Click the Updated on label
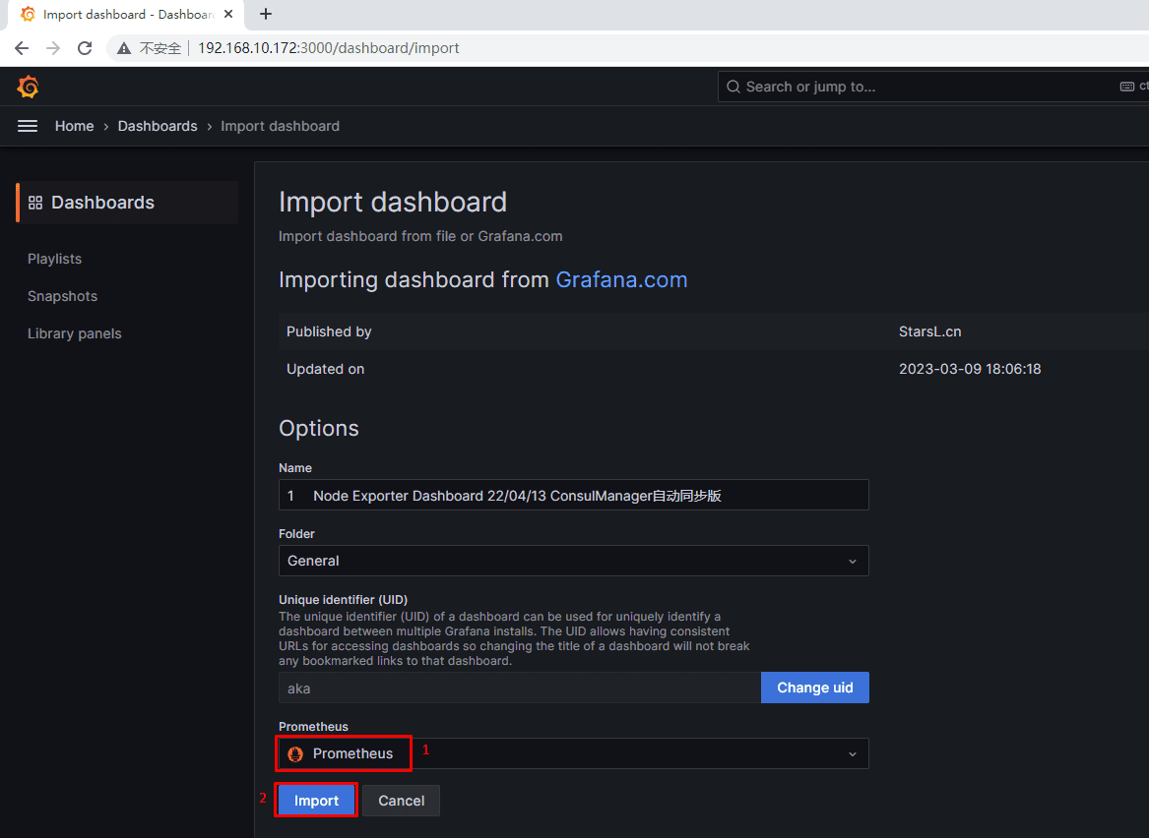 coord(325,369)
